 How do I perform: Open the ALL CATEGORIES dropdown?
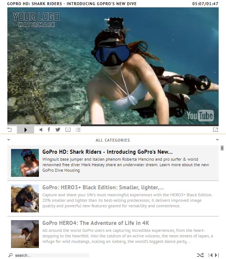tap(113, 140)
